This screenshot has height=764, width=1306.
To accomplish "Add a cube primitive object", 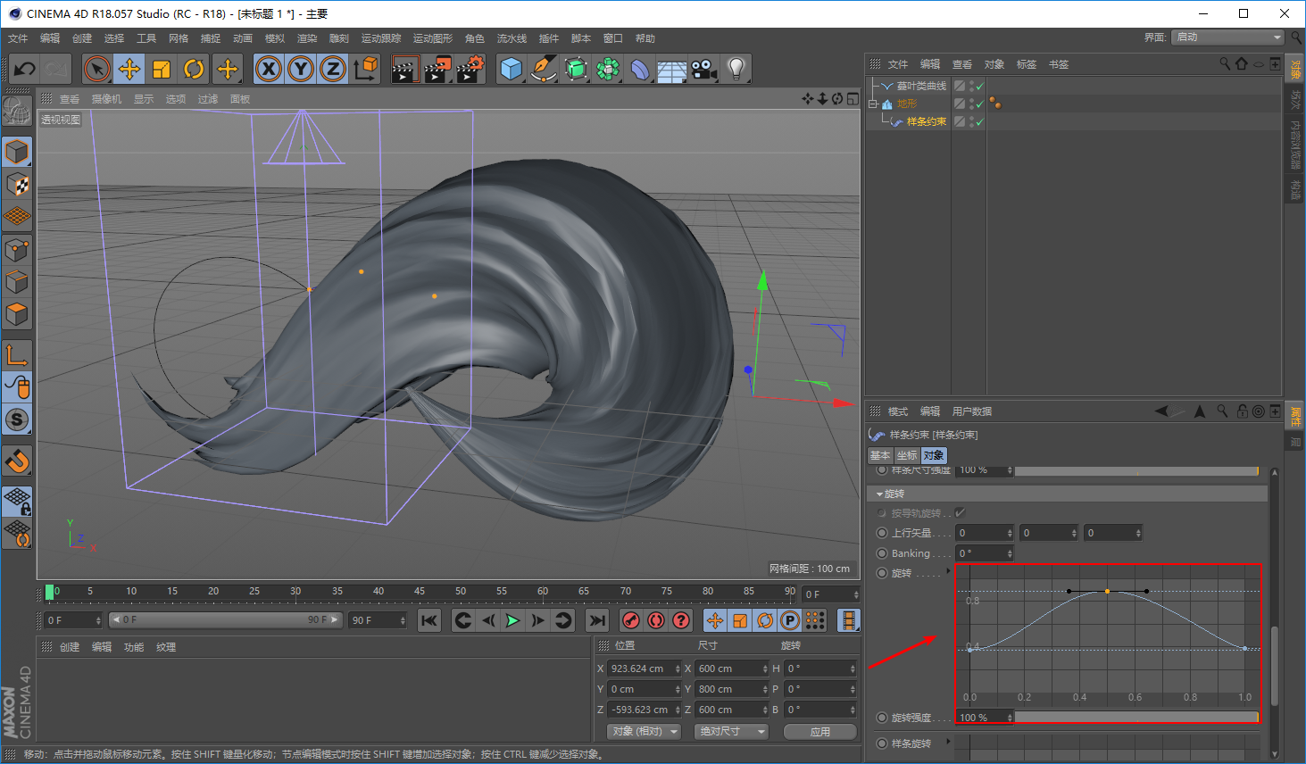I will point(512,69).
